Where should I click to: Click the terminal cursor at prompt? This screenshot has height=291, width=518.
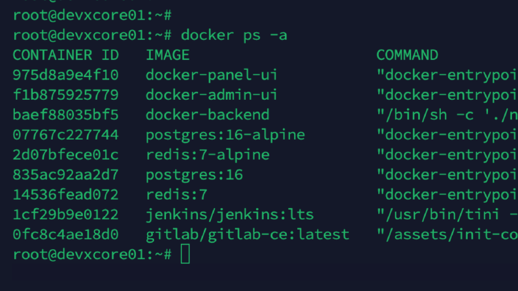(186, 254)
